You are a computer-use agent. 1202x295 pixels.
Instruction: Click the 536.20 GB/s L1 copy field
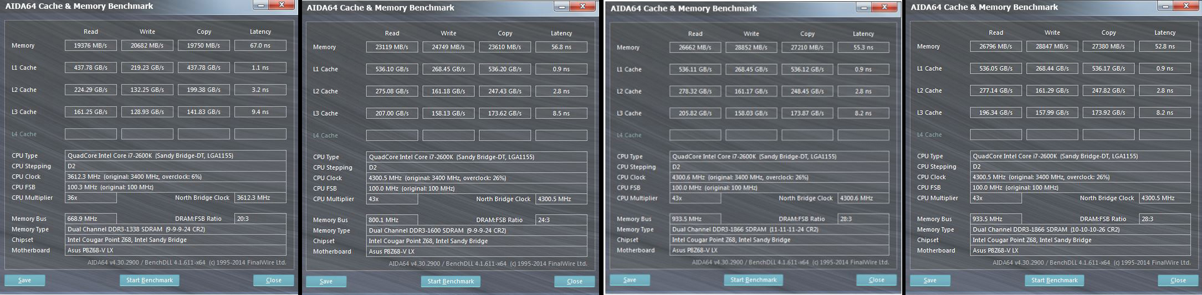point(505,69)
